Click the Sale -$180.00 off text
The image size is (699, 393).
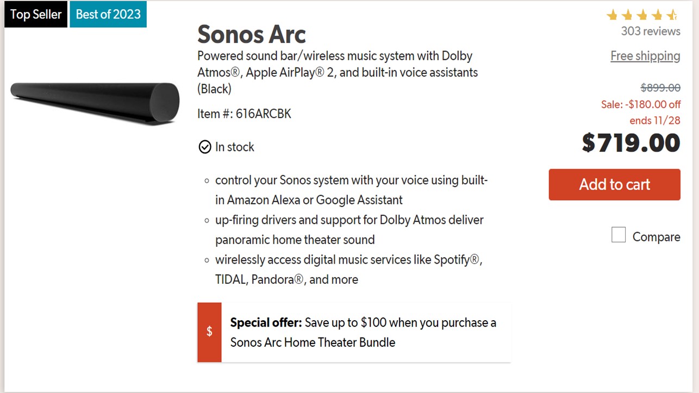[x=640, y=104]
